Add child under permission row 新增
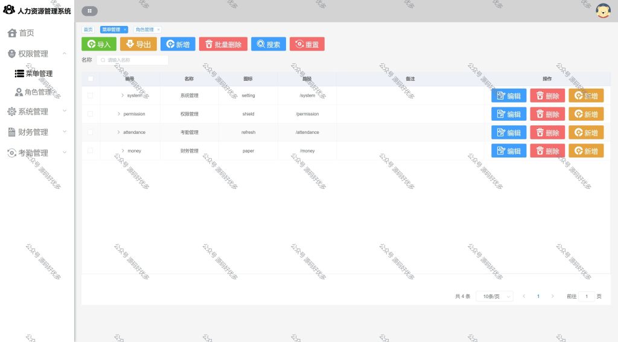 [x=586, y=114]
